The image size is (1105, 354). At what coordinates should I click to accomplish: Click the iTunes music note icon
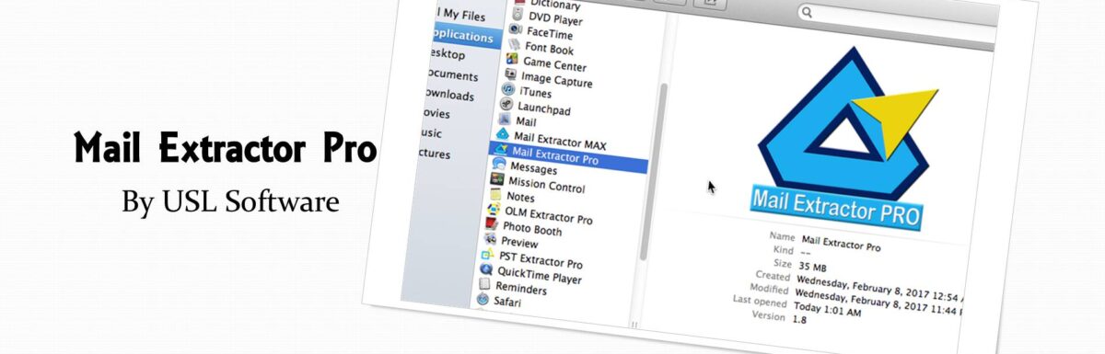click(508, 89)
